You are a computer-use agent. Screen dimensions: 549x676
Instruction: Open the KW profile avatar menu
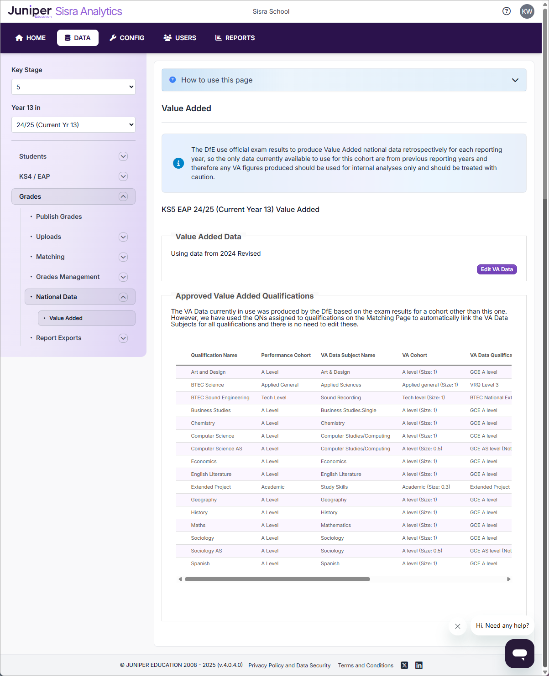[x=527, y=11]
